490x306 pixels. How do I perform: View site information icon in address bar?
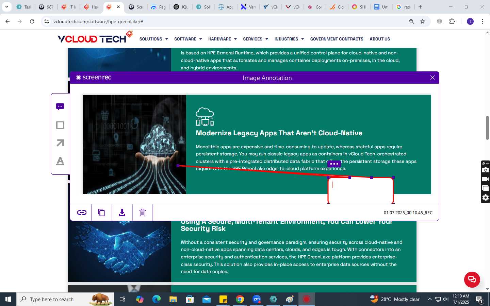point(47,21)
